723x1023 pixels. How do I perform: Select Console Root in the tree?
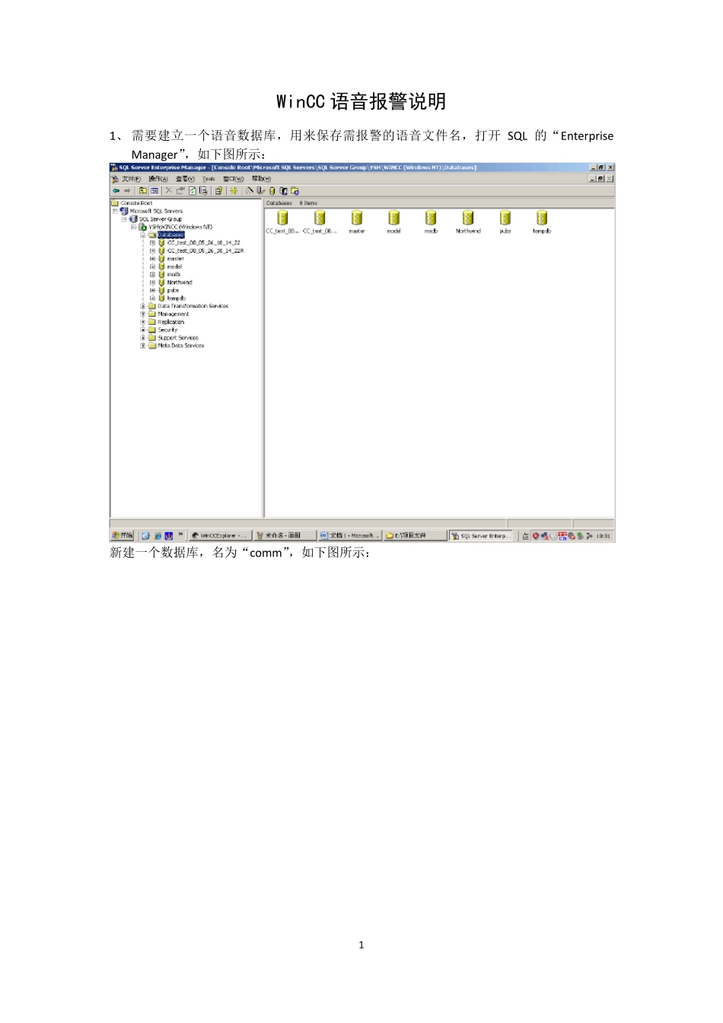(136, 203)
